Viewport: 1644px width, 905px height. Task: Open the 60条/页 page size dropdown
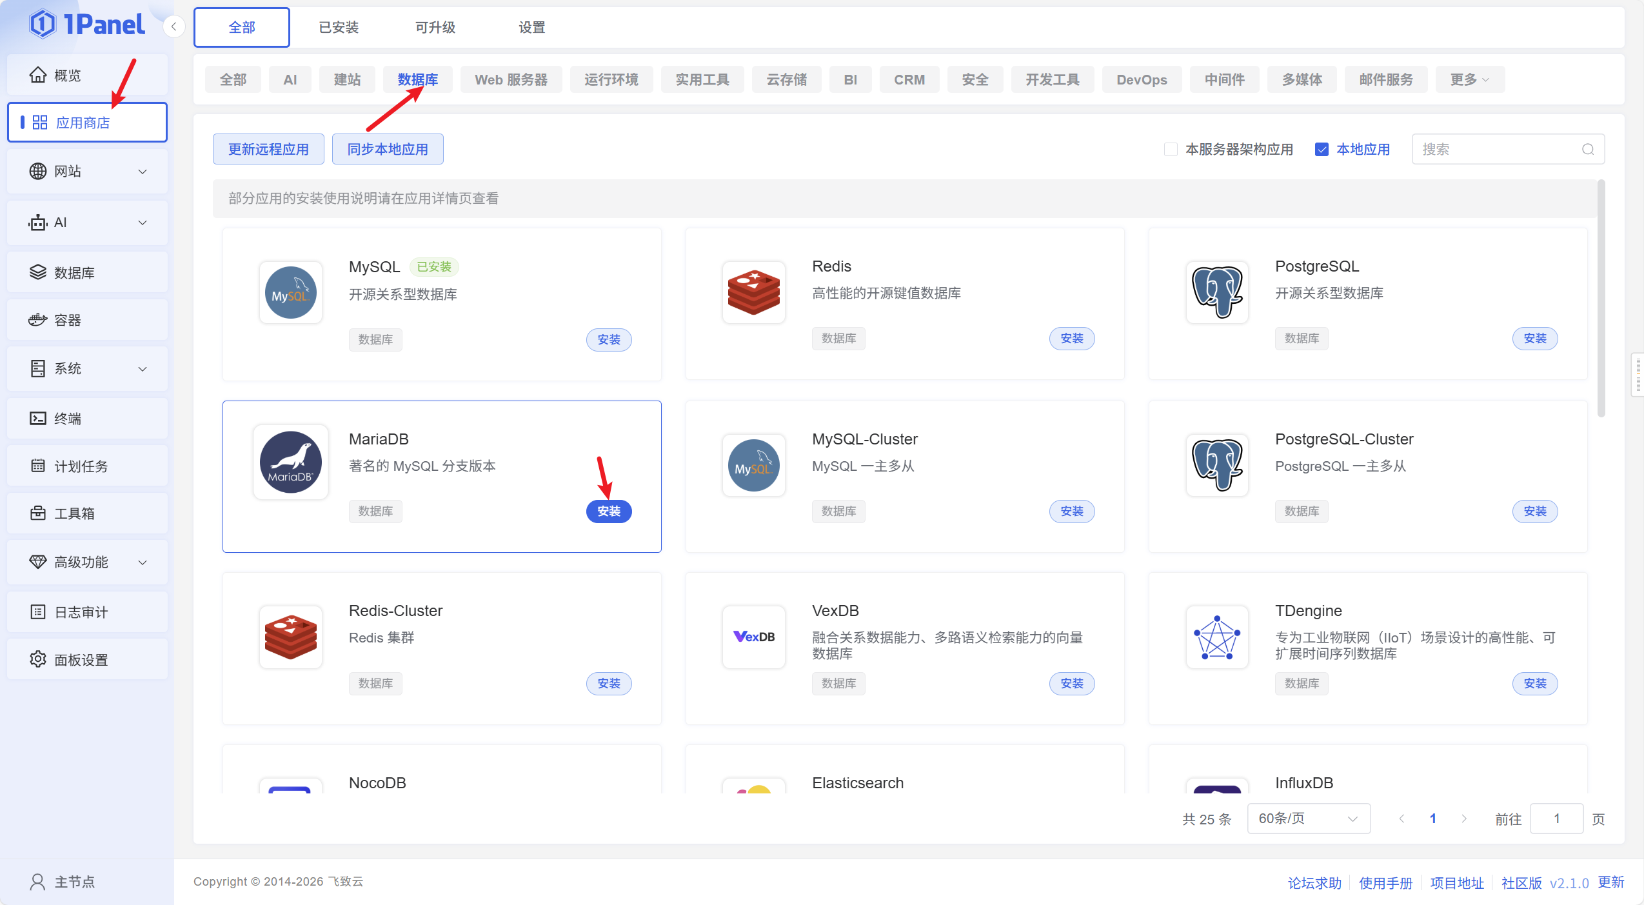pyautogui.click(x=1308, y=819)
